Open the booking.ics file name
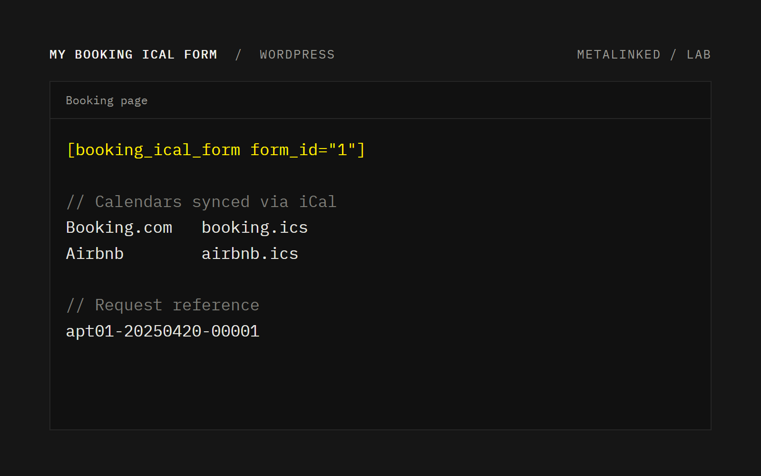The height and width of the screenshot is (476, 761). (x=254, y=228)
